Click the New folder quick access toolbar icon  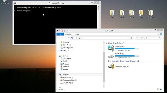coord(65,30)
